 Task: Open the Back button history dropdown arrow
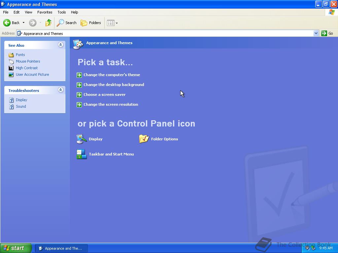coord(23,23)
